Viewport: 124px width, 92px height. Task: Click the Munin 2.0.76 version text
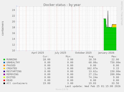point(62,89)
